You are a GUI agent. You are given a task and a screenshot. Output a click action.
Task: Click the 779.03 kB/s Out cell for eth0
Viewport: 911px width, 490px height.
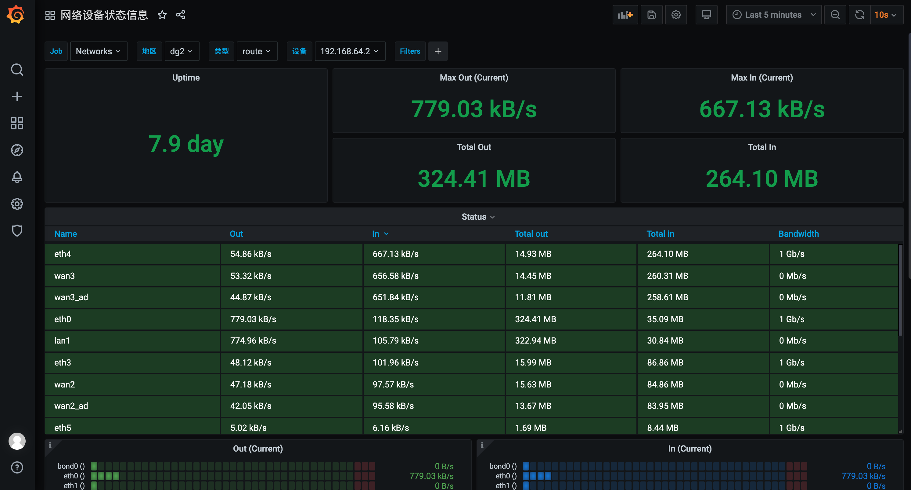coord(292,319)
